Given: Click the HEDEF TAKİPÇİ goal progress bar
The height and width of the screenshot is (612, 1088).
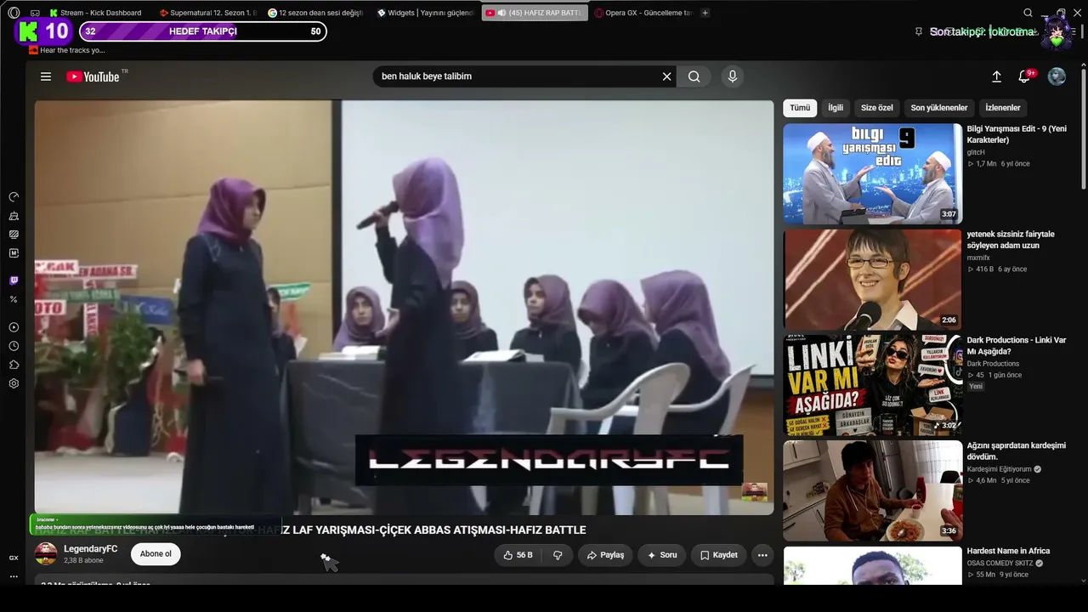Looking at the screenshot, I should click(203, 31).
